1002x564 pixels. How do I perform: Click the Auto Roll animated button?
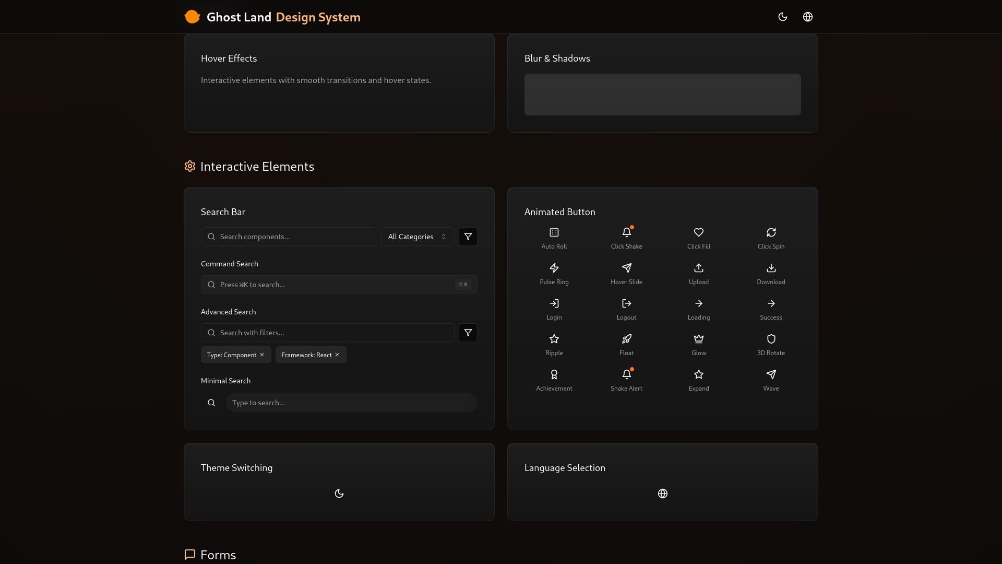point(554,232)
